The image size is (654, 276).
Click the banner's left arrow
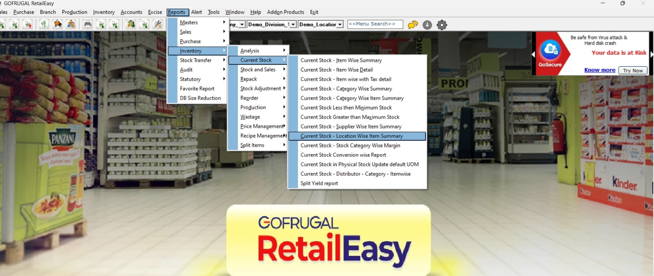[x=533, y=54]
